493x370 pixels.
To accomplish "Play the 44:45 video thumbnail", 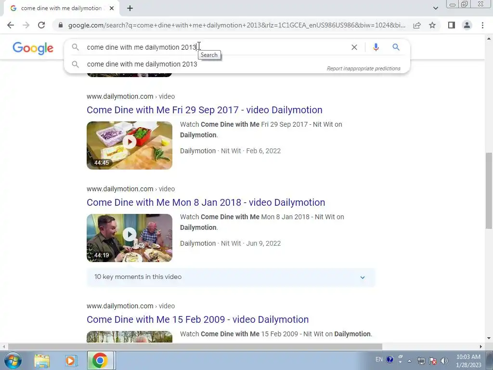I will [x=130, y=145].
